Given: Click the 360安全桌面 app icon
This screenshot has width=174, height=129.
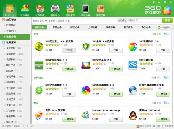Looking at the screenshot, I should 86,65.
